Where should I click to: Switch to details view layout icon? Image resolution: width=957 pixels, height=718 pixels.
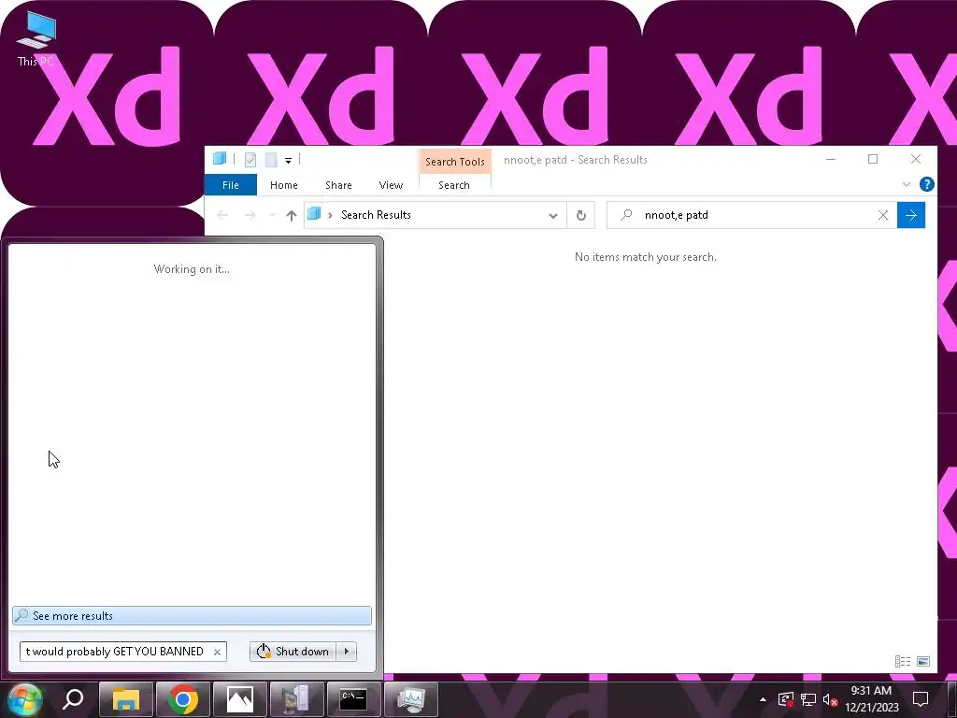coord(903,661)
